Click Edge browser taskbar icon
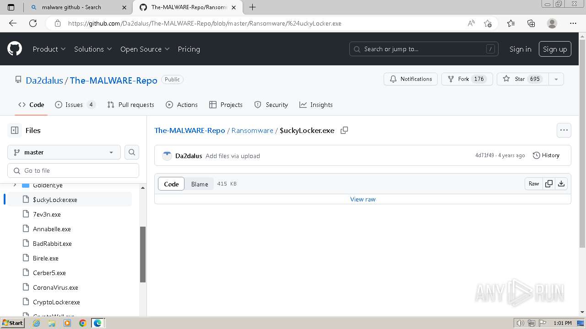This screenshot has height=329, width=586. tap(98, 323)
